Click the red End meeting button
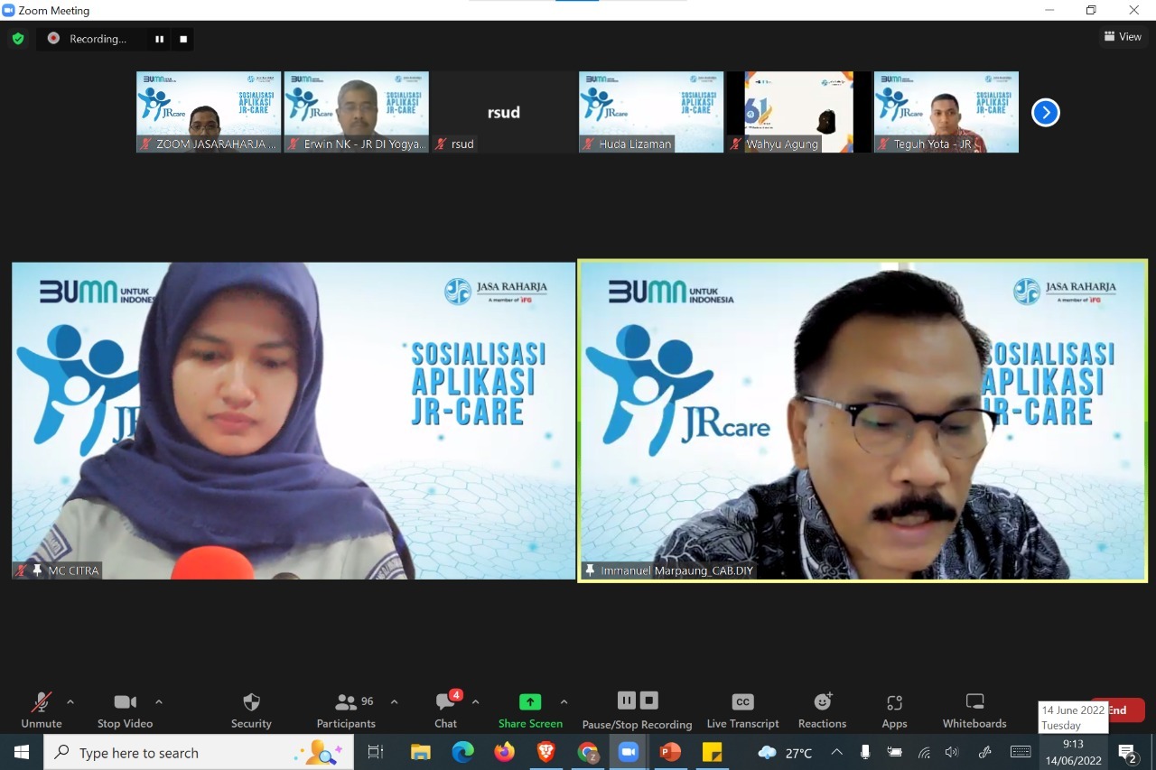Screen dimensions: 1156x770 [1120, 710]
